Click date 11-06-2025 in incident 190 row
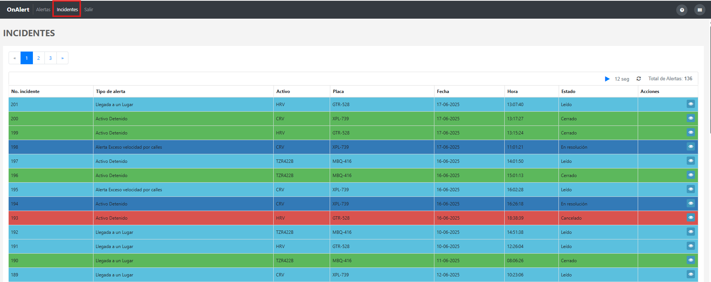 [448, 261]
